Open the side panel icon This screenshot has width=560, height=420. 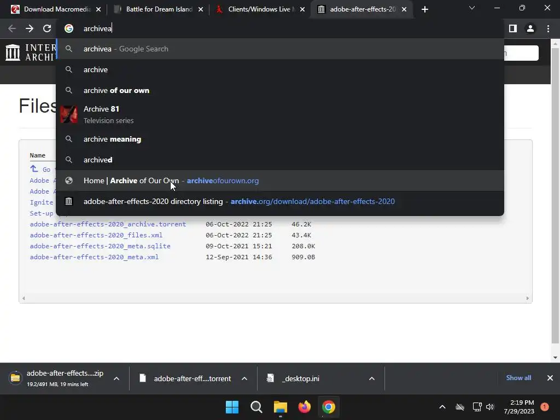pos(513,28)
